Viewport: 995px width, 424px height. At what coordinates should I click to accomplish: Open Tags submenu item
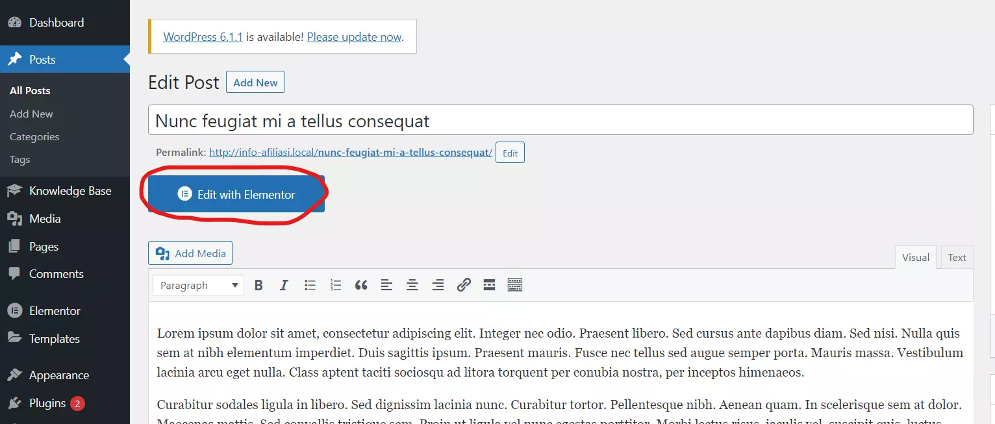pyautogui.click(x=20, y=159)
